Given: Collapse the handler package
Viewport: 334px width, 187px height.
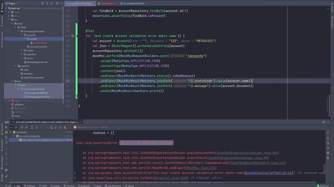Looking at the screenshot, I should click(25, 39).
